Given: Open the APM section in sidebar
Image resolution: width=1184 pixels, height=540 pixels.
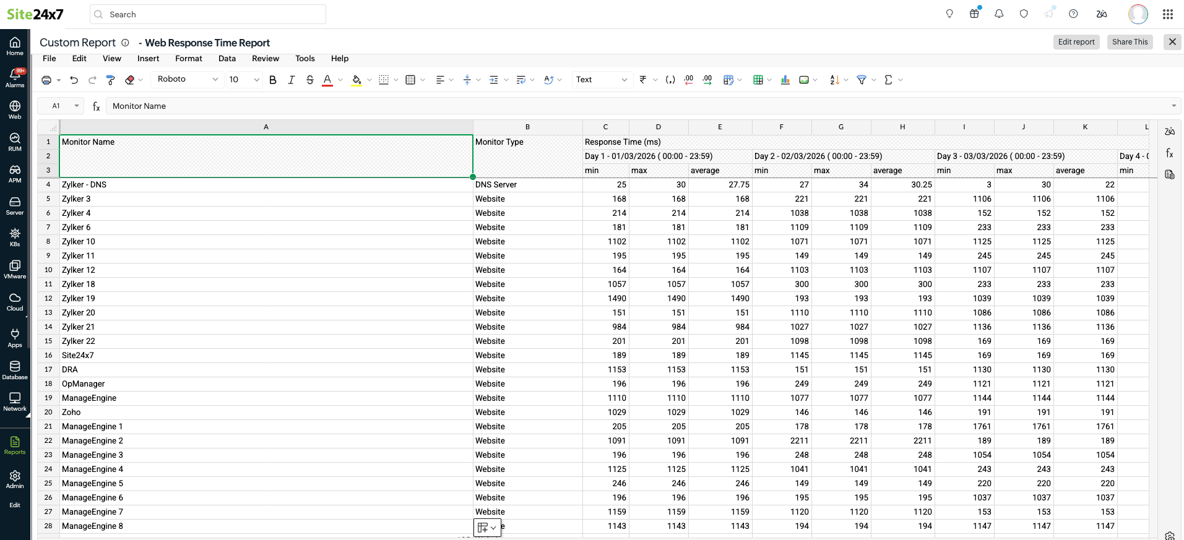Looking at the screenshot, I should coord(15,174).
